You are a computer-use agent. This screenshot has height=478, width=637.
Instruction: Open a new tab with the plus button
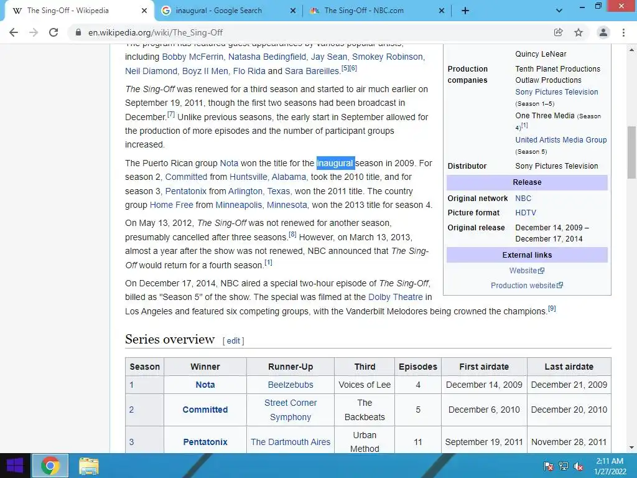pyautogui.click(x=465, y=11)
